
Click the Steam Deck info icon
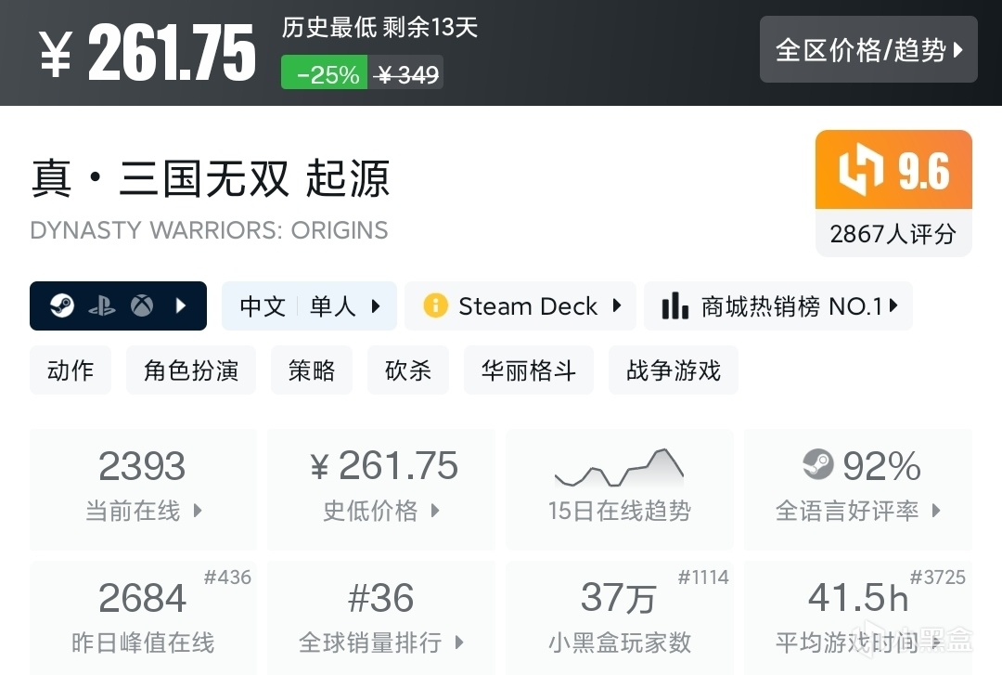coord(435,305)
